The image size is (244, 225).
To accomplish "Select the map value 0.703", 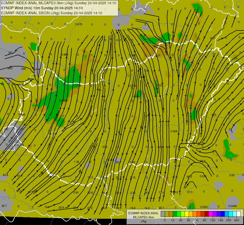I will click(x=160, y=85).
